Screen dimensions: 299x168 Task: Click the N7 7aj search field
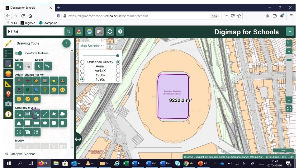tap(36, 32)
